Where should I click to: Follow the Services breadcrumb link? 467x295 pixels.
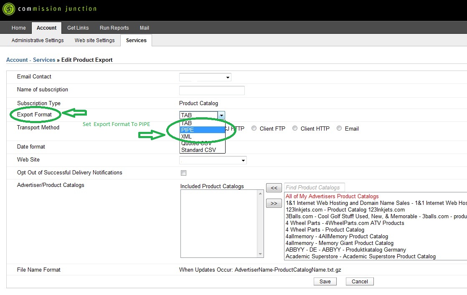coord(44,60)
